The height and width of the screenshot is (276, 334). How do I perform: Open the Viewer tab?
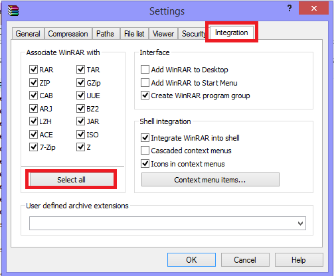(163, 34)
